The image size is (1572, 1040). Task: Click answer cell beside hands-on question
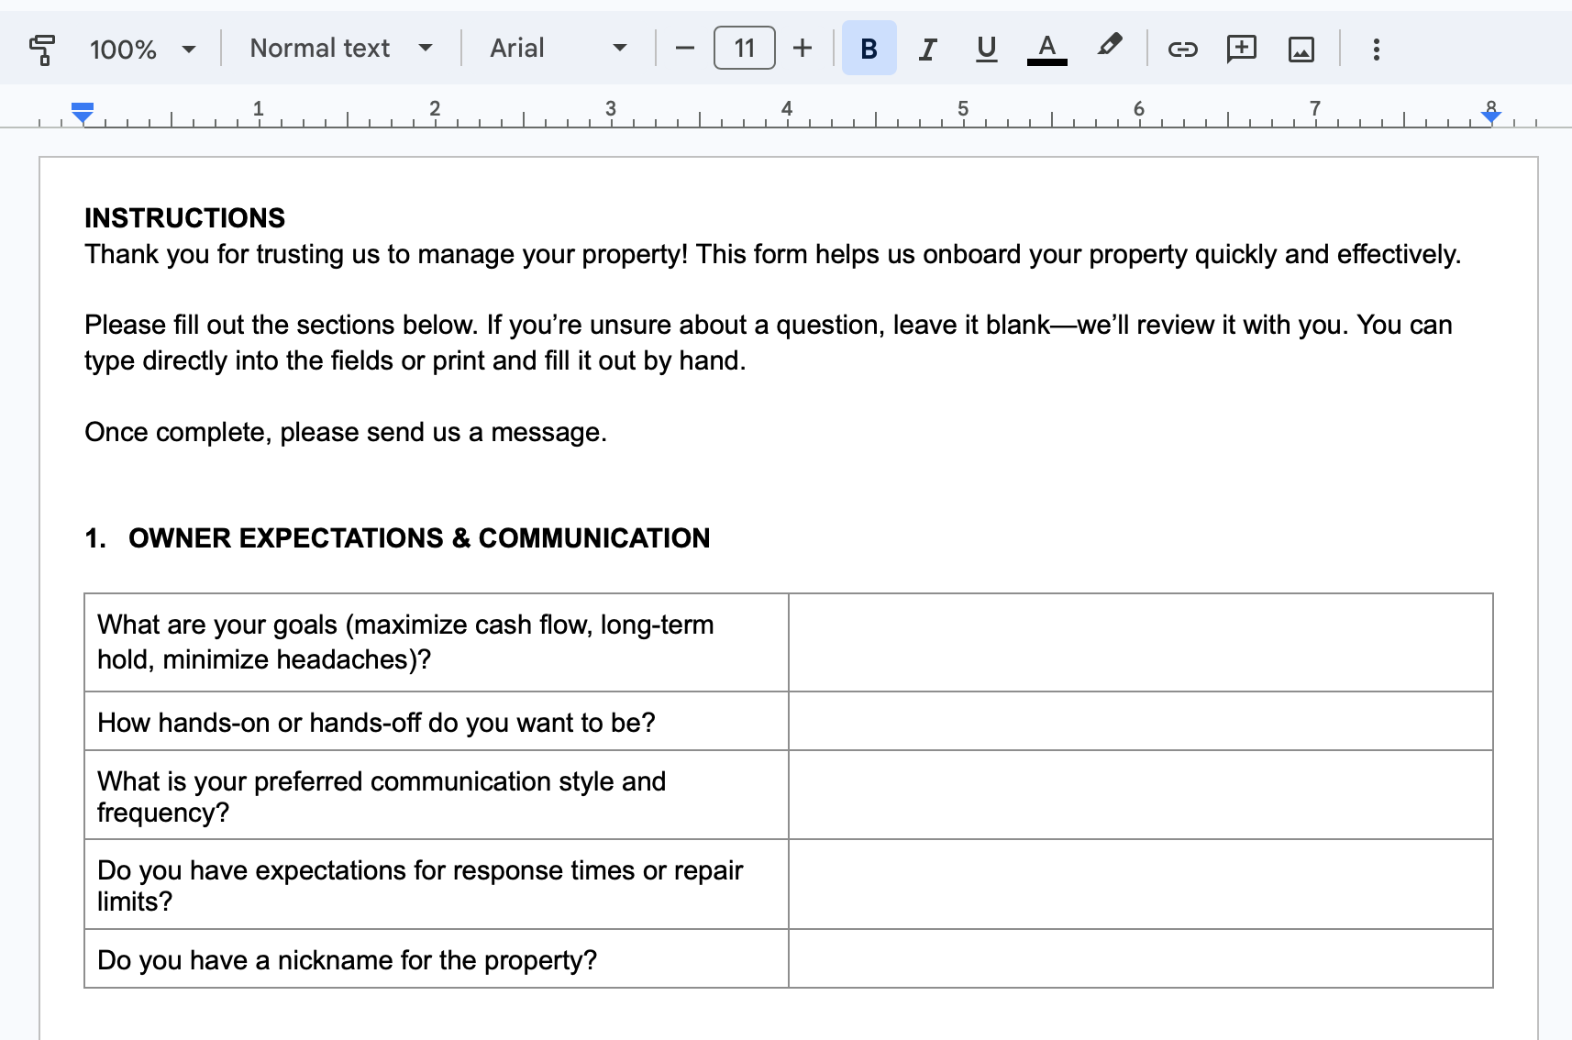[x=1141, y=721]
